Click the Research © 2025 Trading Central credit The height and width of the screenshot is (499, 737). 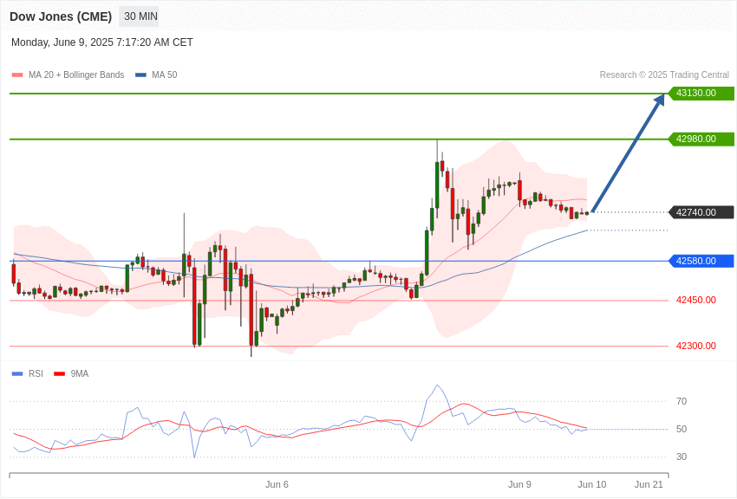click(x=664, y=75)
